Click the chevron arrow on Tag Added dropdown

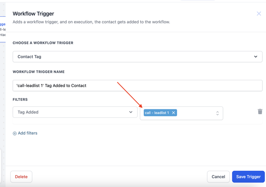coord(131,112)
